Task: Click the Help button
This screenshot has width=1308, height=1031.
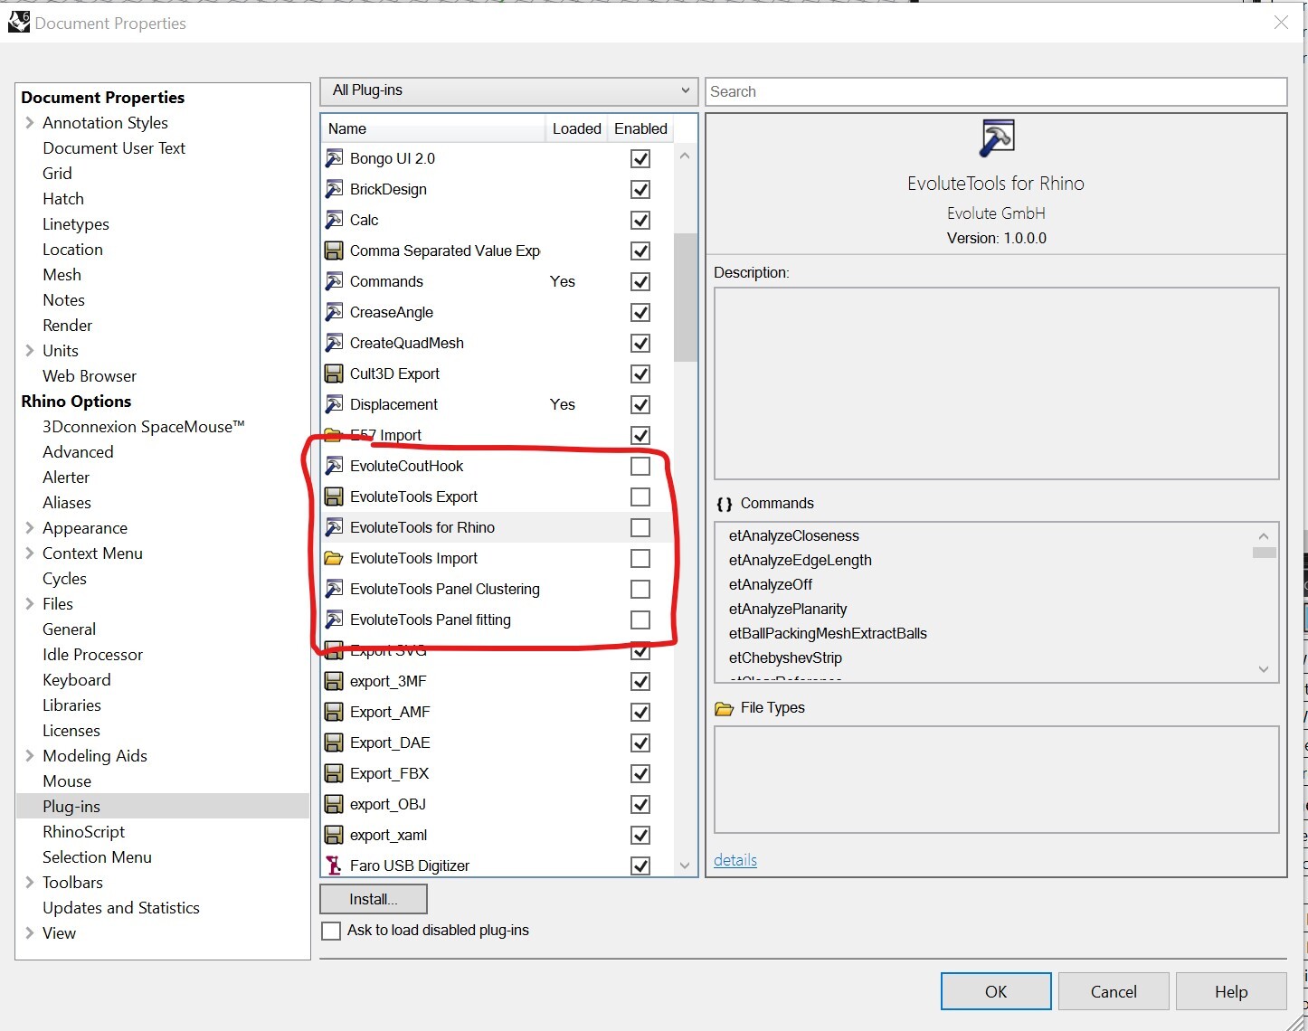Action: click(x=1231, y=991)
